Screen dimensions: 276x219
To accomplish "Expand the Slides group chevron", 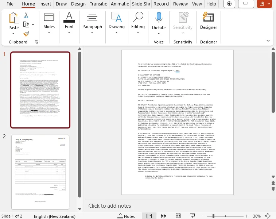I will pyautogui.click(x=49, y=32).
